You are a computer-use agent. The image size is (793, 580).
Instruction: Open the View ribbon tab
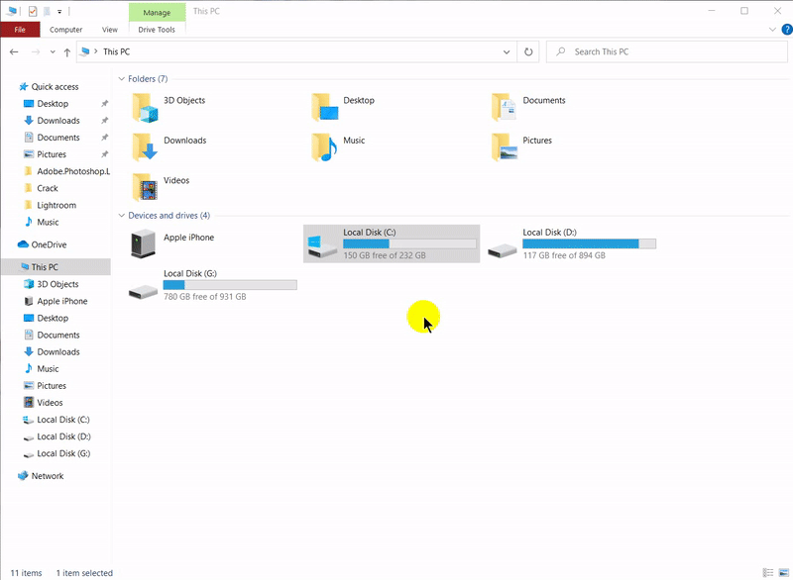tap(110, 30)
